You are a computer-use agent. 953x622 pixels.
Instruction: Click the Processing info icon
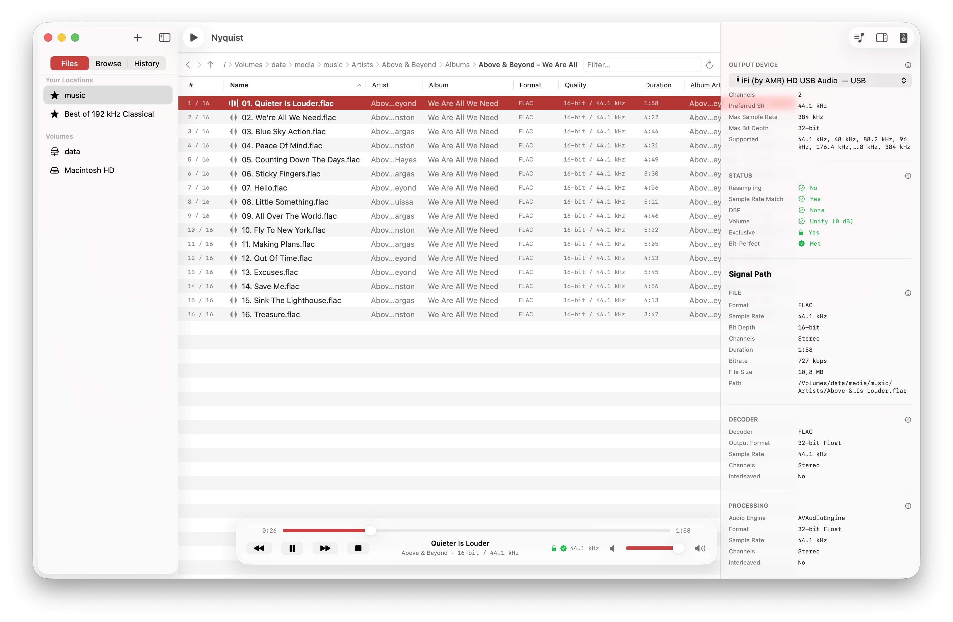click(908, 506)
